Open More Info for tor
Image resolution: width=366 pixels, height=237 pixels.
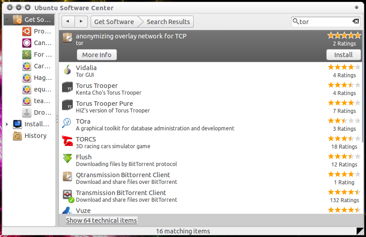97,55
